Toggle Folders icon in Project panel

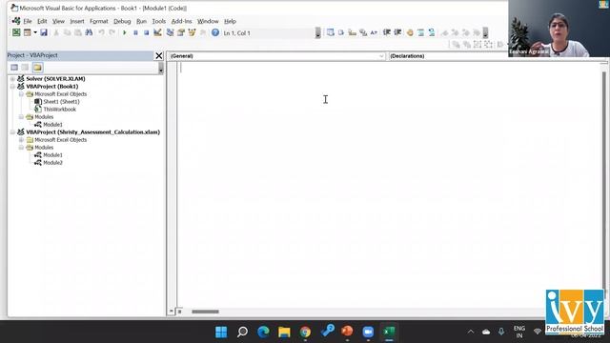click(37, 68)
